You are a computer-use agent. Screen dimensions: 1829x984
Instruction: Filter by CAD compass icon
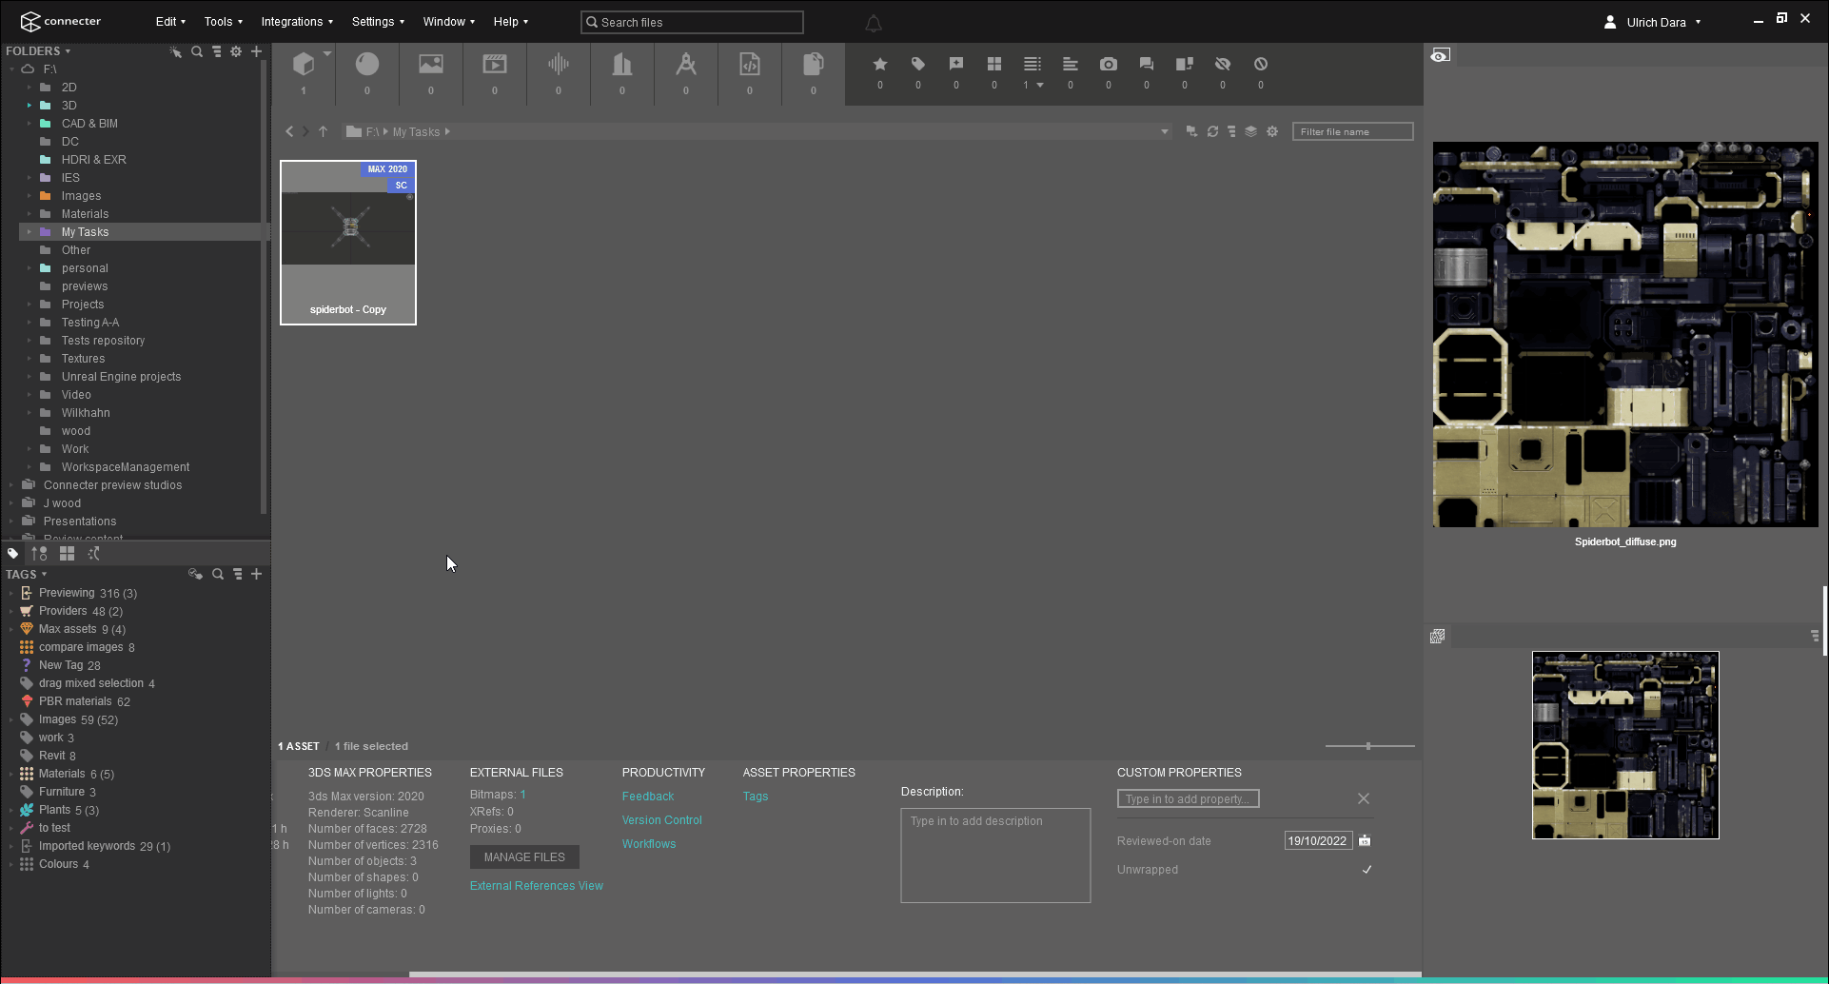686,64
